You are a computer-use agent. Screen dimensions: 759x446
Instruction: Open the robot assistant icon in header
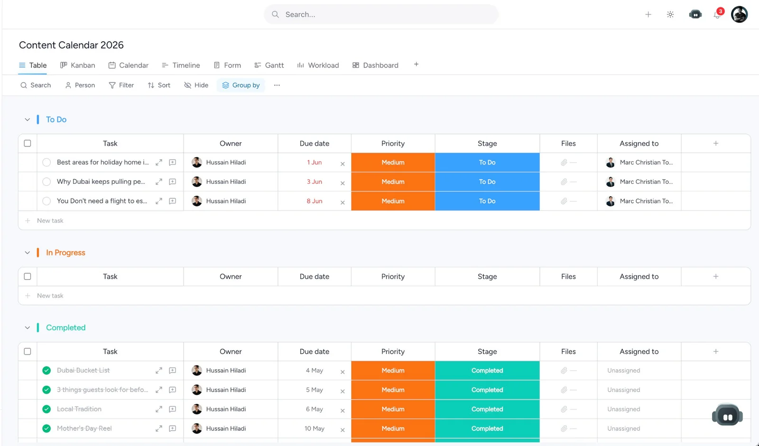tap(695, 14)
